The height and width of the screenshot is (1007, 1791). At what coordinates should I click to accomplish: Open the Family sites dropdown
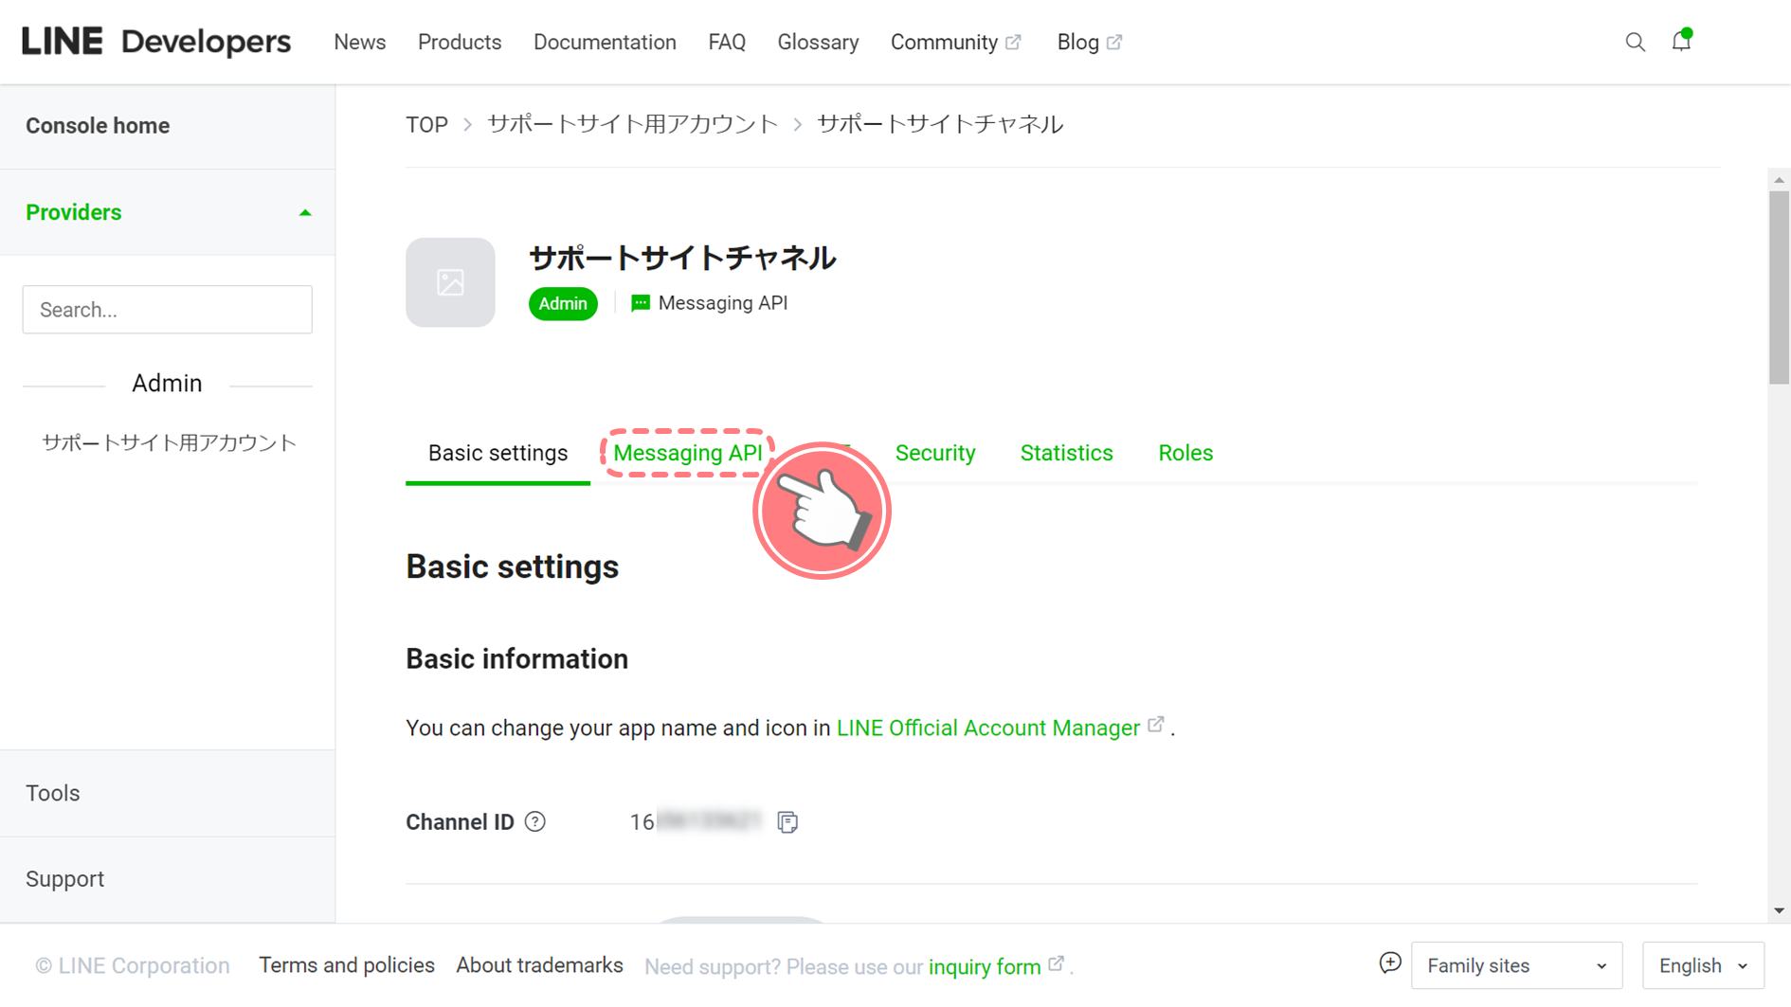(1516, 965)
